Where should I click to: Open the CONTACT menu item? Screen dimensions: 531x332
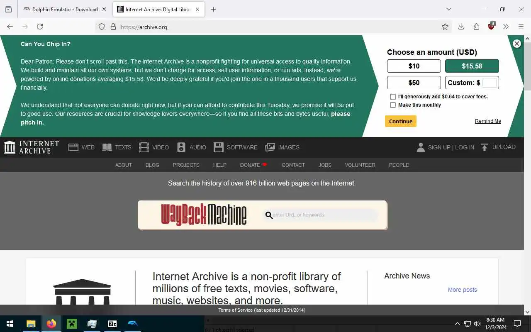(x=293, y=165)
